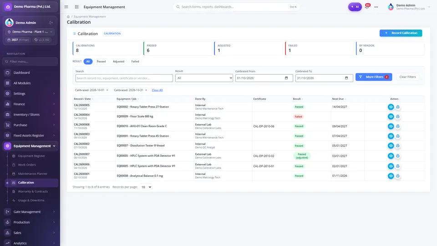Click the Equipment Management breadcrumb link
The height and width of the screenshot is (246, 437).
coord(90,16)
